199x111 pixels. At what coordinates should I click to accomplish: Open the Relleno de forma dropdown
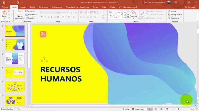[154, 11]
